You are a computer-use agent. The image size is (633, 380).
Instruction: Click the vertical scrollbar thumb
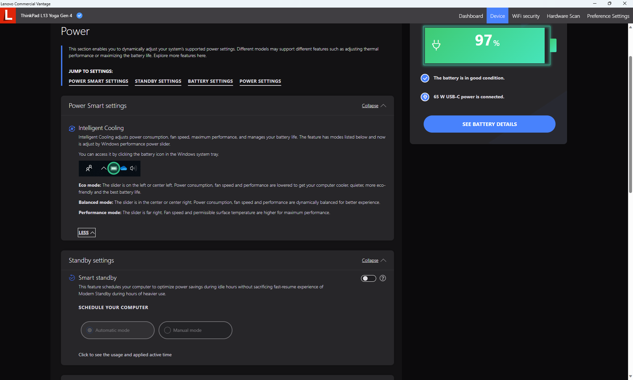coord(630,124)
